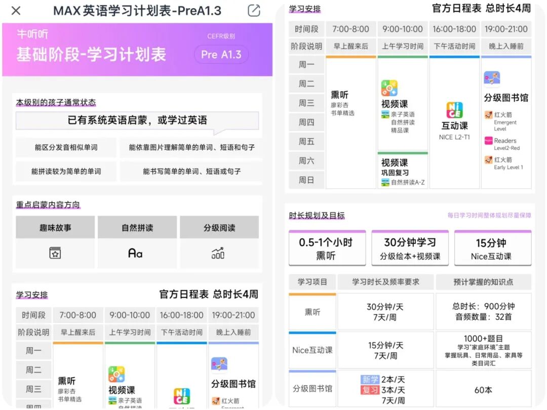
Task: Click the 每日学习时间整体规划尽量保障 note
Action: [489, 216]
